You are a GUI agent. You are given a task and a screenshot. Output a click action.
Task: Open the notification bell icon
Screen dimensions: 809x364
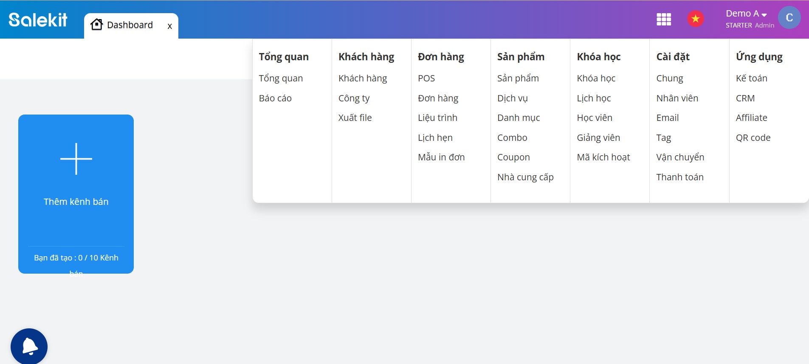(29, 347)
